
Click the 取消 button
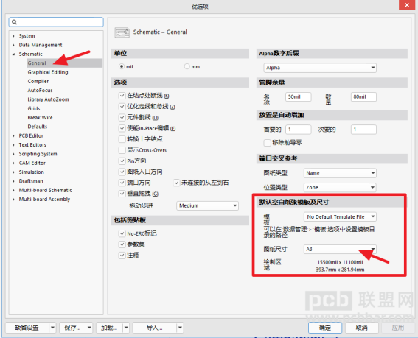click(361, 328)
